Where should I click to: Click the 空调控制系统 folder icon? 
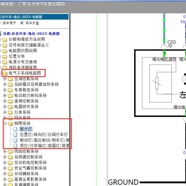click(x=10, y=79)
